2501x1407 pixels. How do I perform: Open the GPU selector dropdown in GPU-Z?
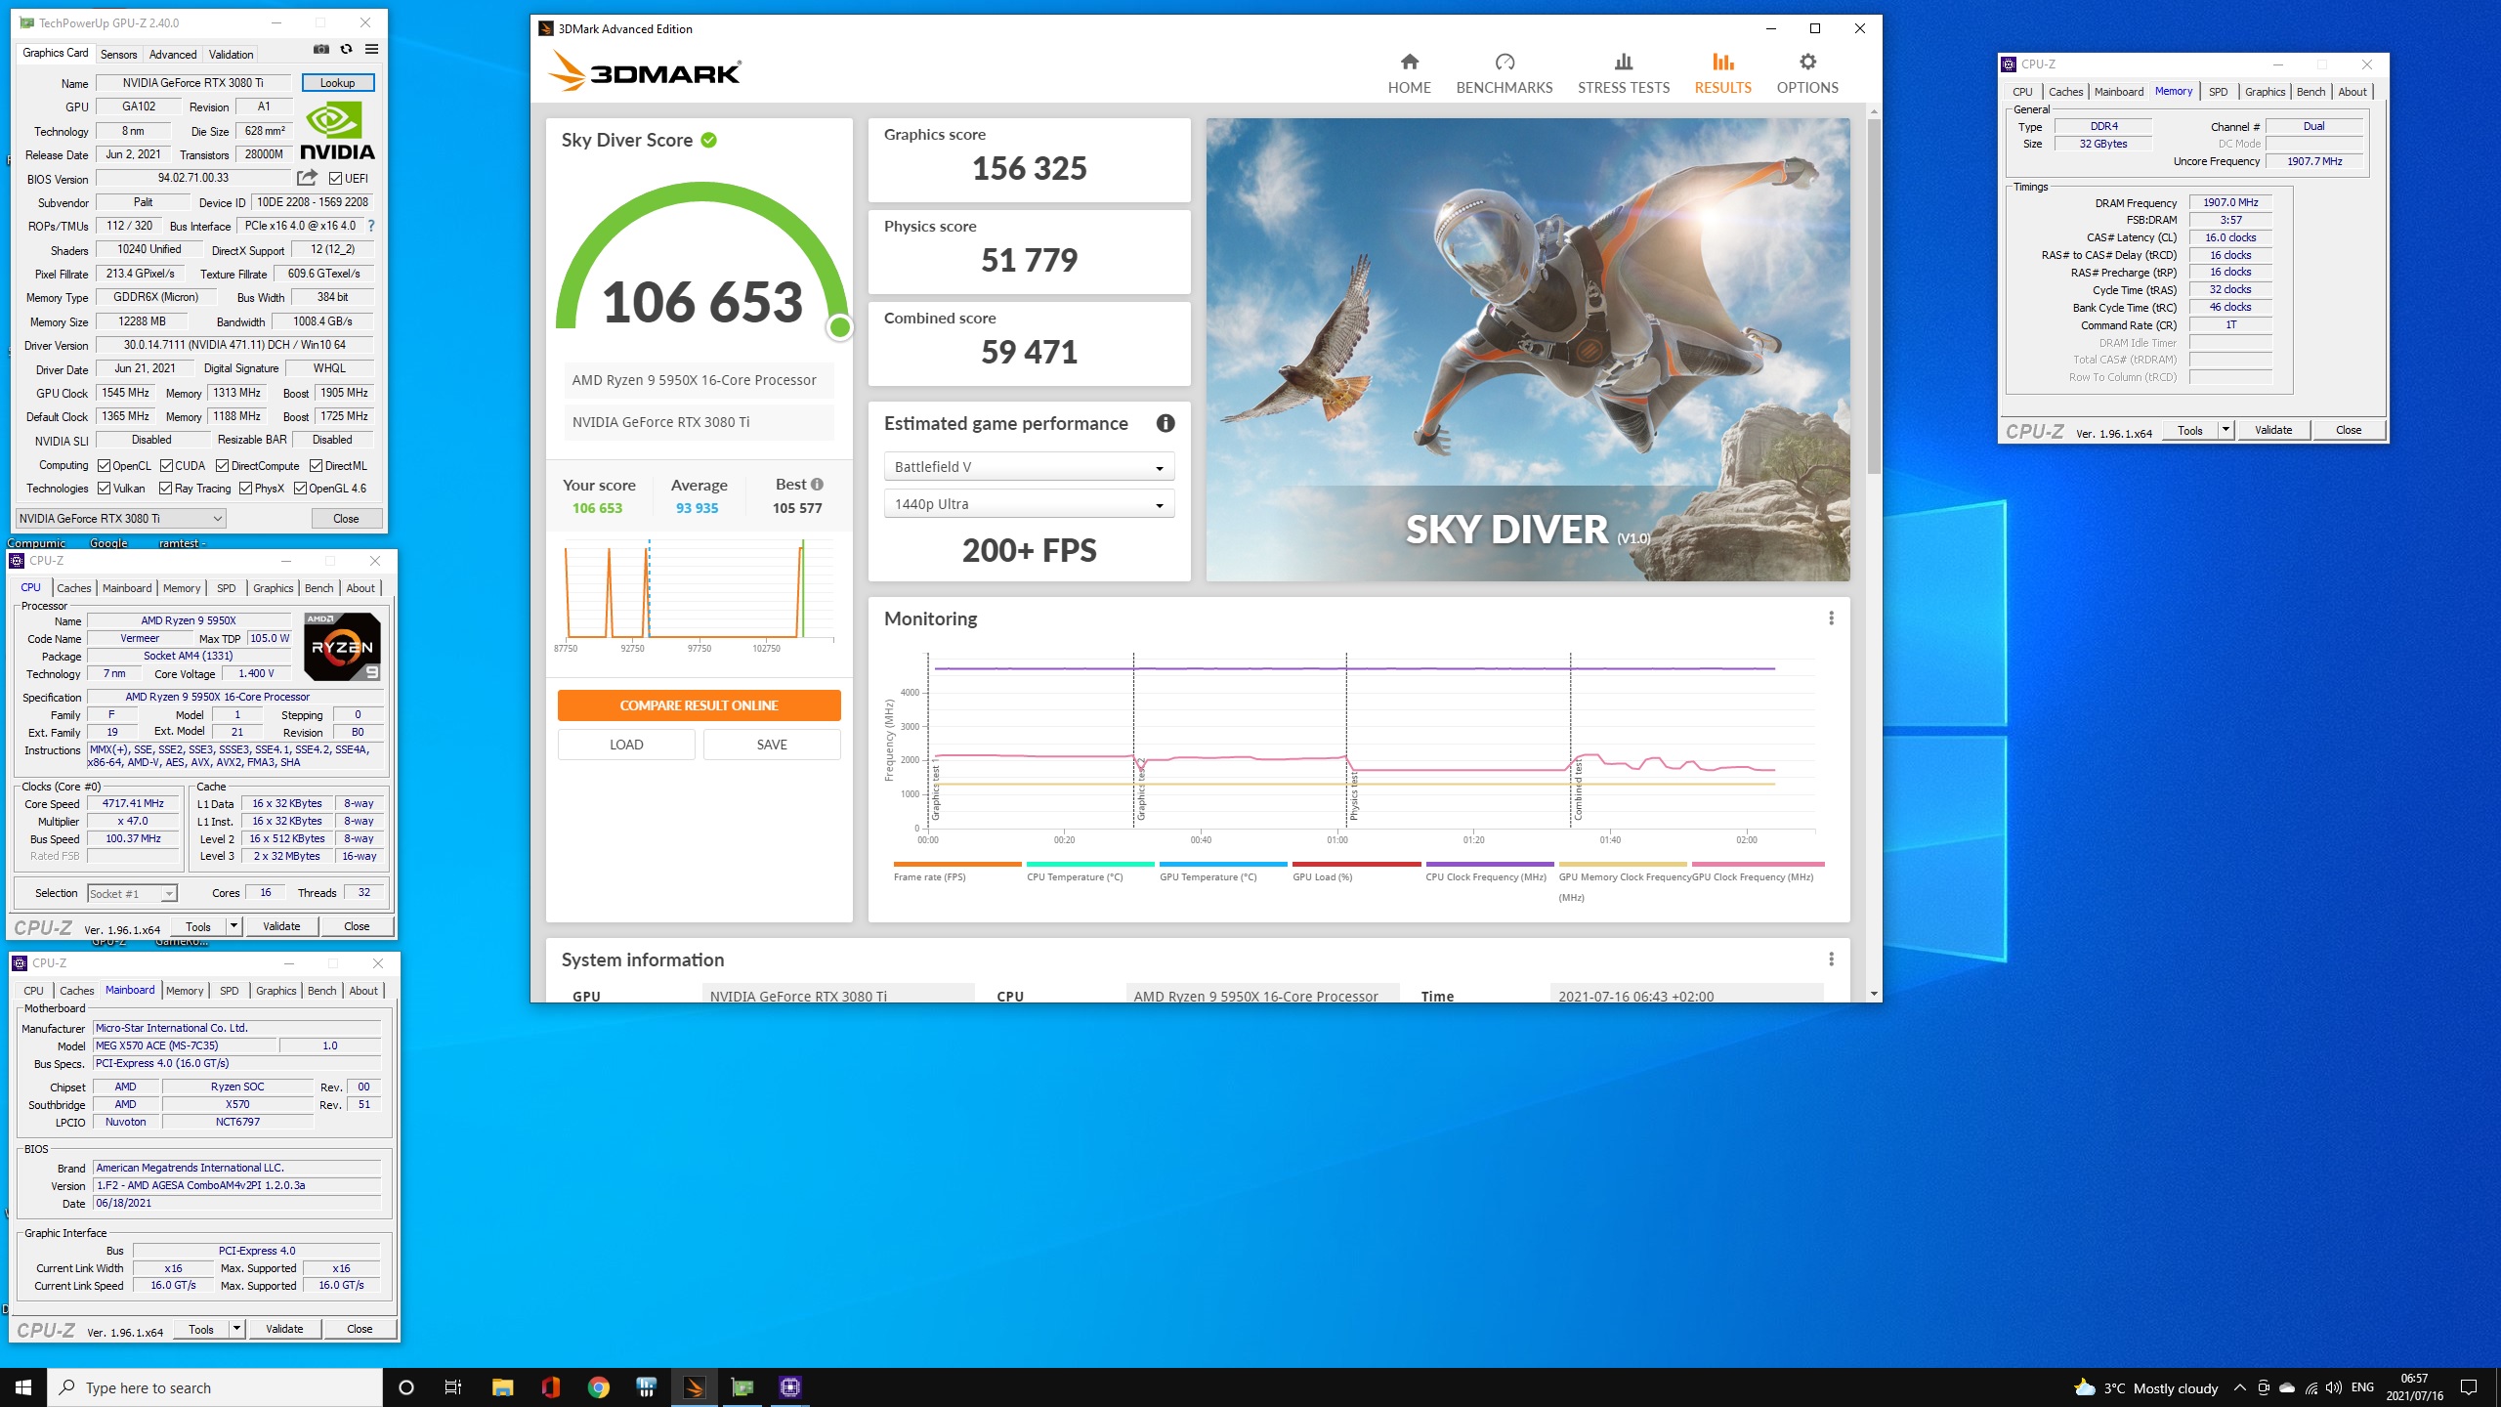(x=121, y=519)
